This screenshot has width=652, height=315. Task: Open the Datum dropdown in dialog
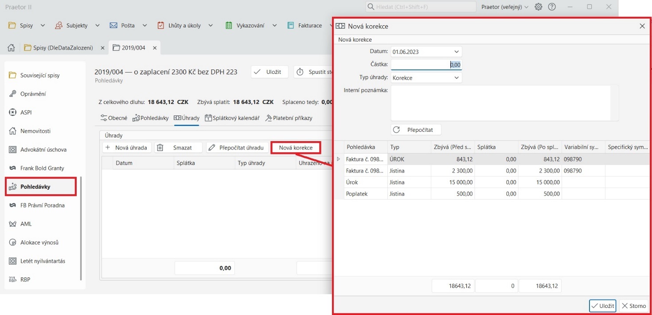click(x=457, y=52)
